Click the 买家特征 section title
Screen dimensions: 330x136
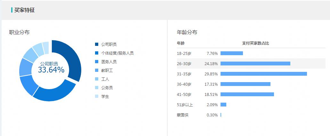tap(24, 10)
